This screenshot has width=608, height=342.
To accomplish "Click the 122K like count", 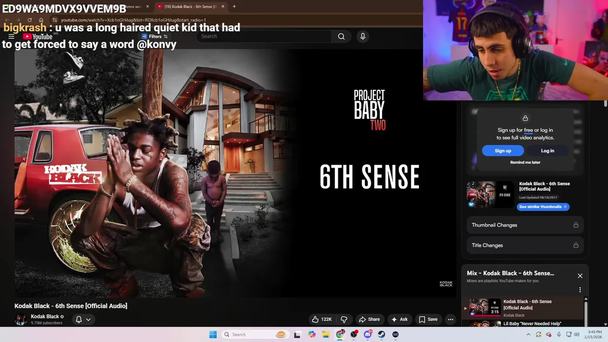I will click(x=326, y=319).
